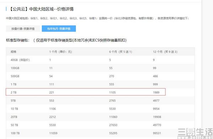213x139 pixels.
Task: Click the 111 monthly price for 1 TB
Action: pyautogui.click(x=51, y=84)
